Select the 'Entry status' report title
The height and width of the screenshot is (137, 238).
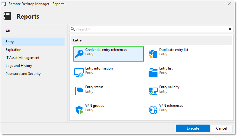coord(94,87)
